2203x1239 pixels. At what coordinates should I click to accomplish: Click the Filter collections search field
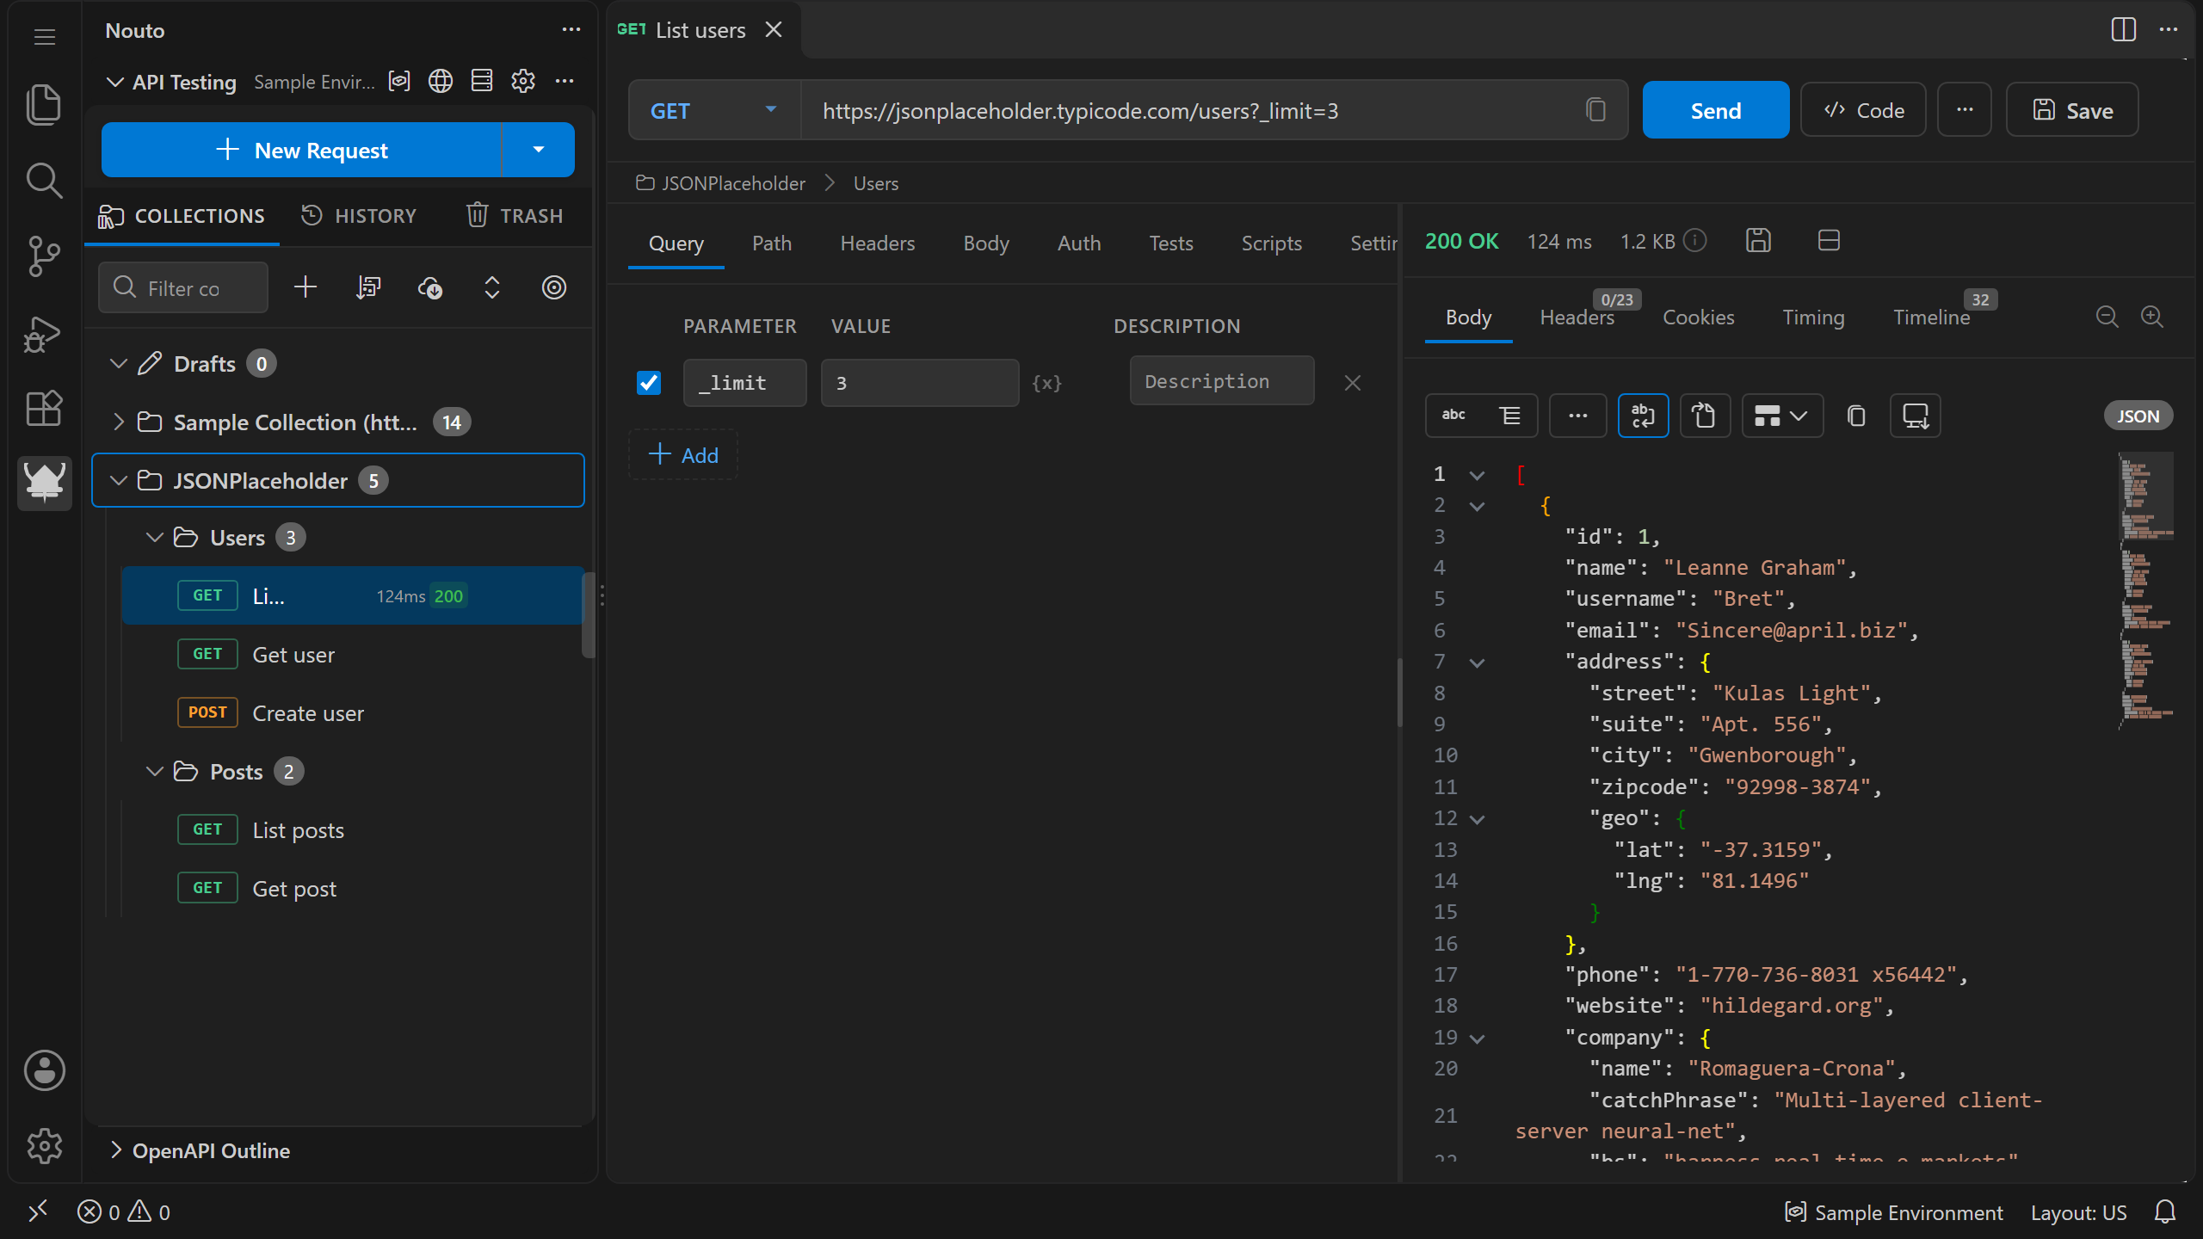183,287
